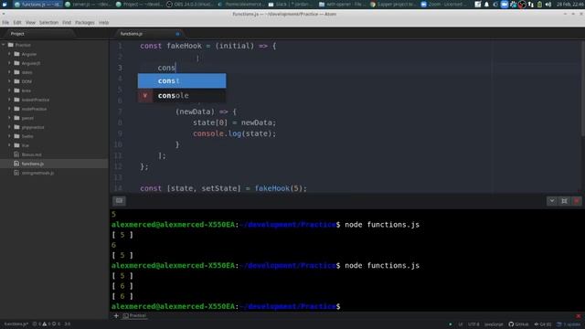Click the Practice root folder icon
The width and height of the screenshot is (585, 329).
tap(11, 45)
